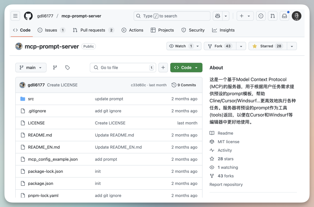Open gdli6177 commit author link
This screenshot has height=207, width=314.
(36, 85)
